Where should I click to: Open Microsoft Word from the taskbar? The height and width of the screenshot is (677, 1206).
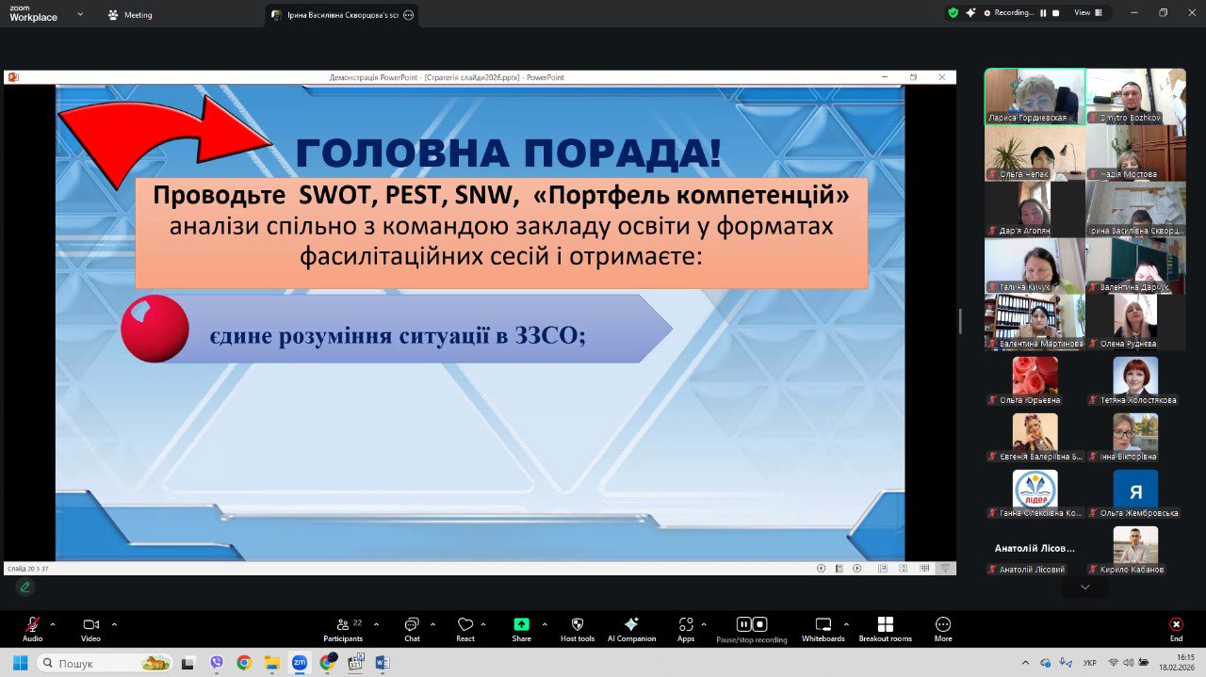(x=383, y=663)
